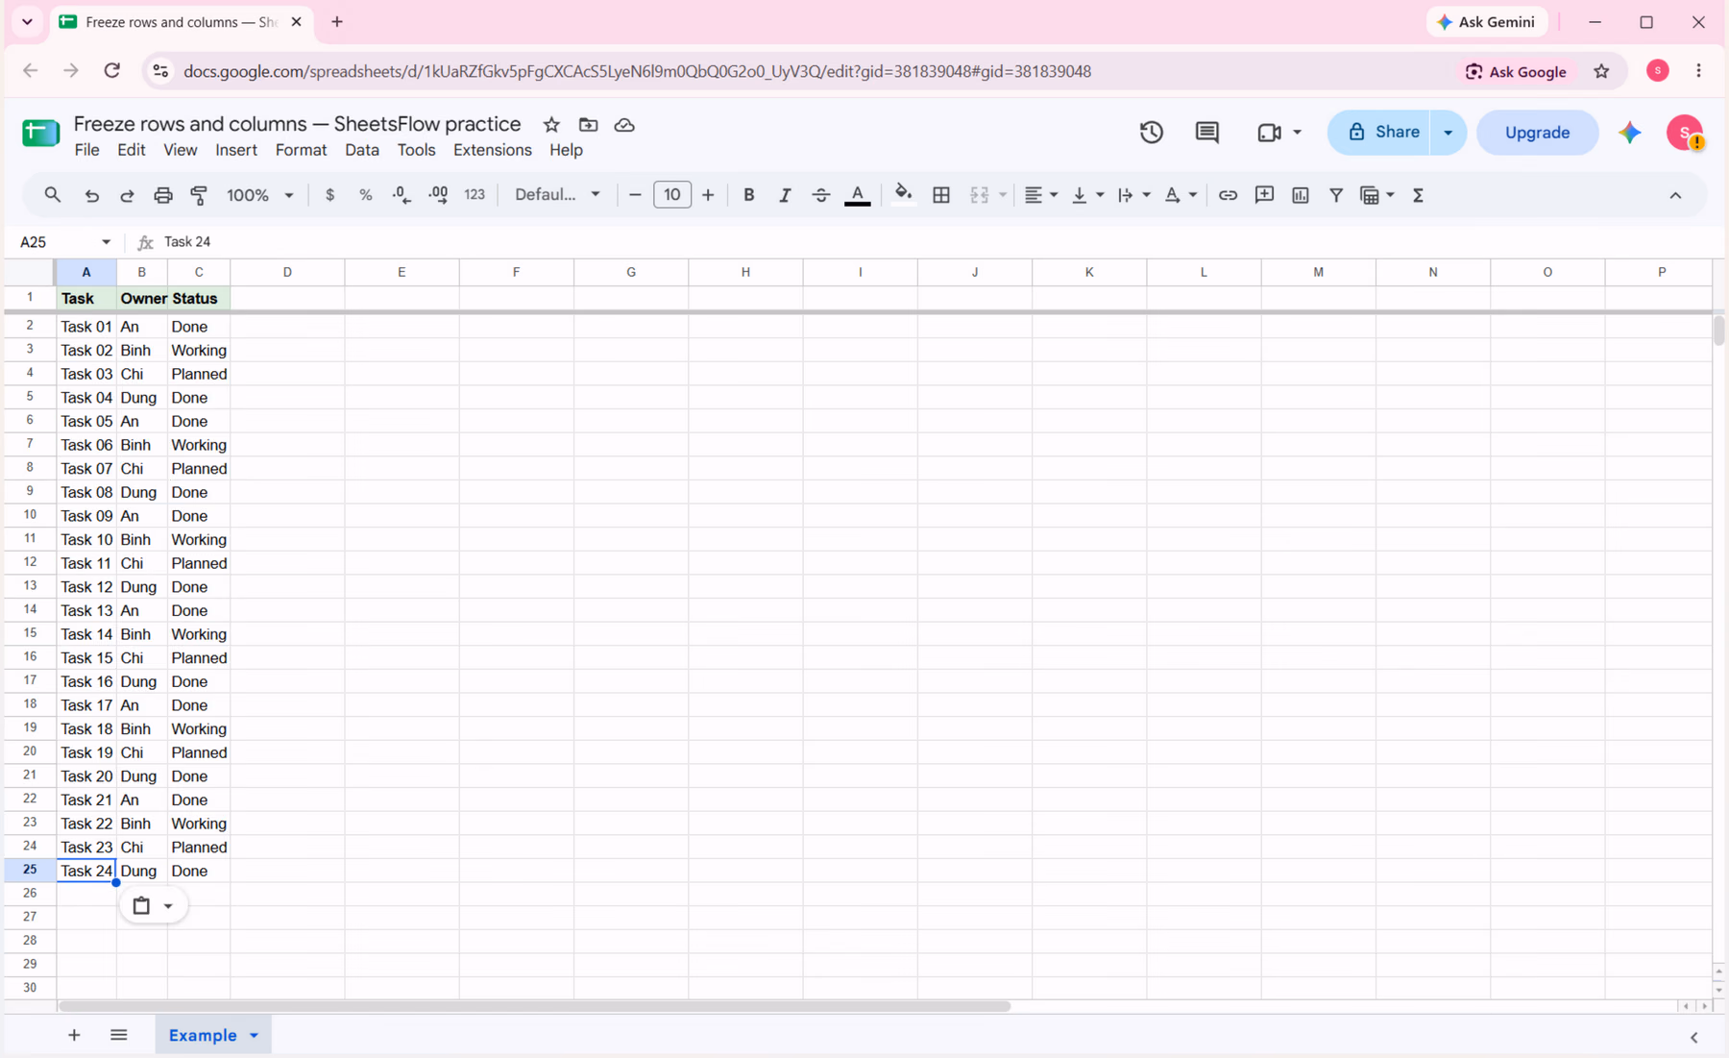Open the File menu
Screen dimensions: 1729x1058
pos(86,150)
